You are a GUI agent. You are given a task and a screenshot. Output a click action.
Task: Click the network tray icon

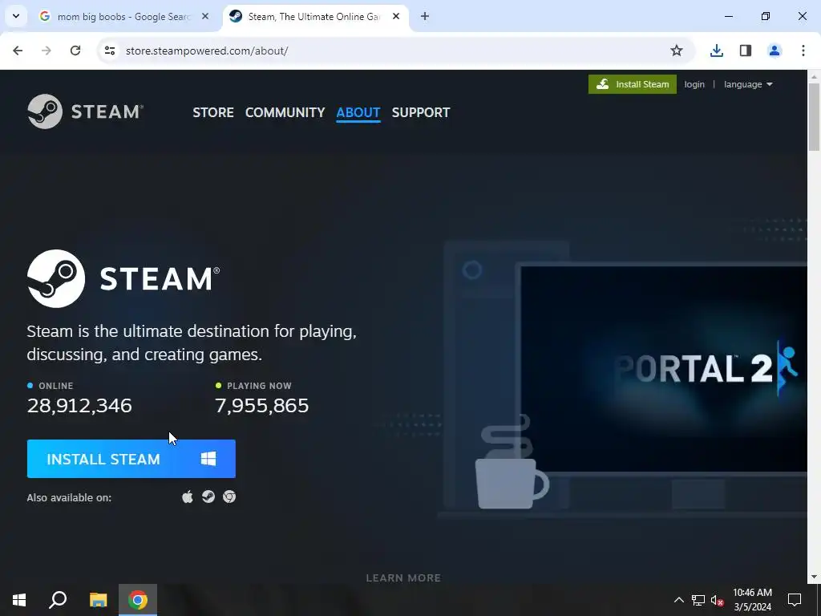pyautogui.click(x=698, y=600)
